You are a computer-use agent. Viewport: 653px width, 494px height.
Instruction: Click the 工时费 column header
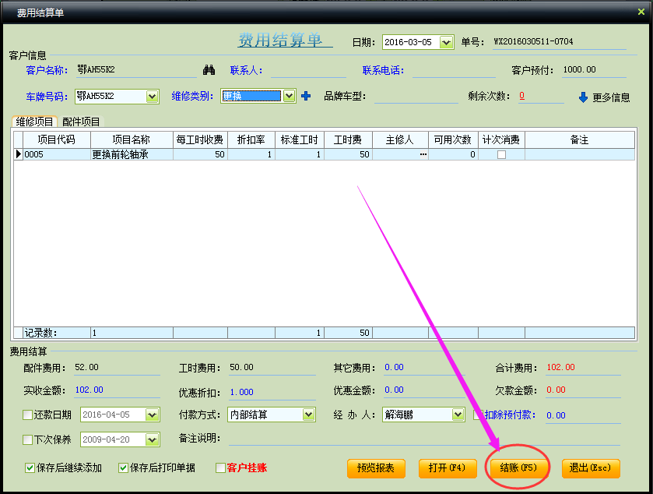[348, 139]
